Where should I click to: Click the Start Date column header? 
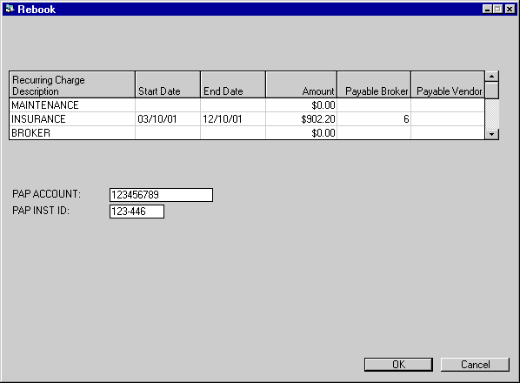[168, 84]
